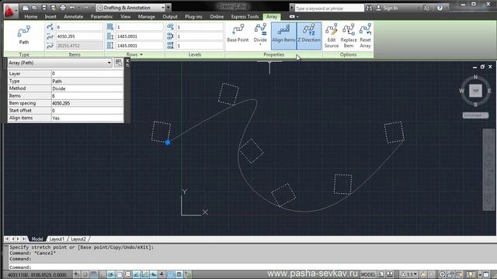Click the Save icon in quick access toolbar

[x=44, y=8]
